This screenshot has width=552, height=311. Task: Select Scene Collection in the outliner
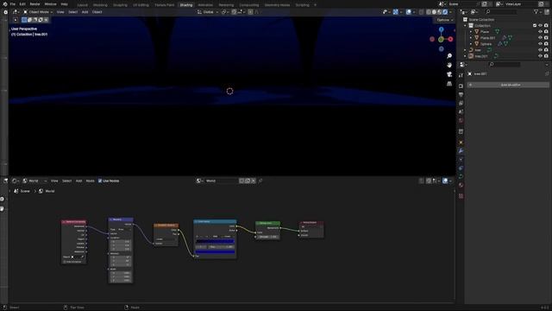481,20
